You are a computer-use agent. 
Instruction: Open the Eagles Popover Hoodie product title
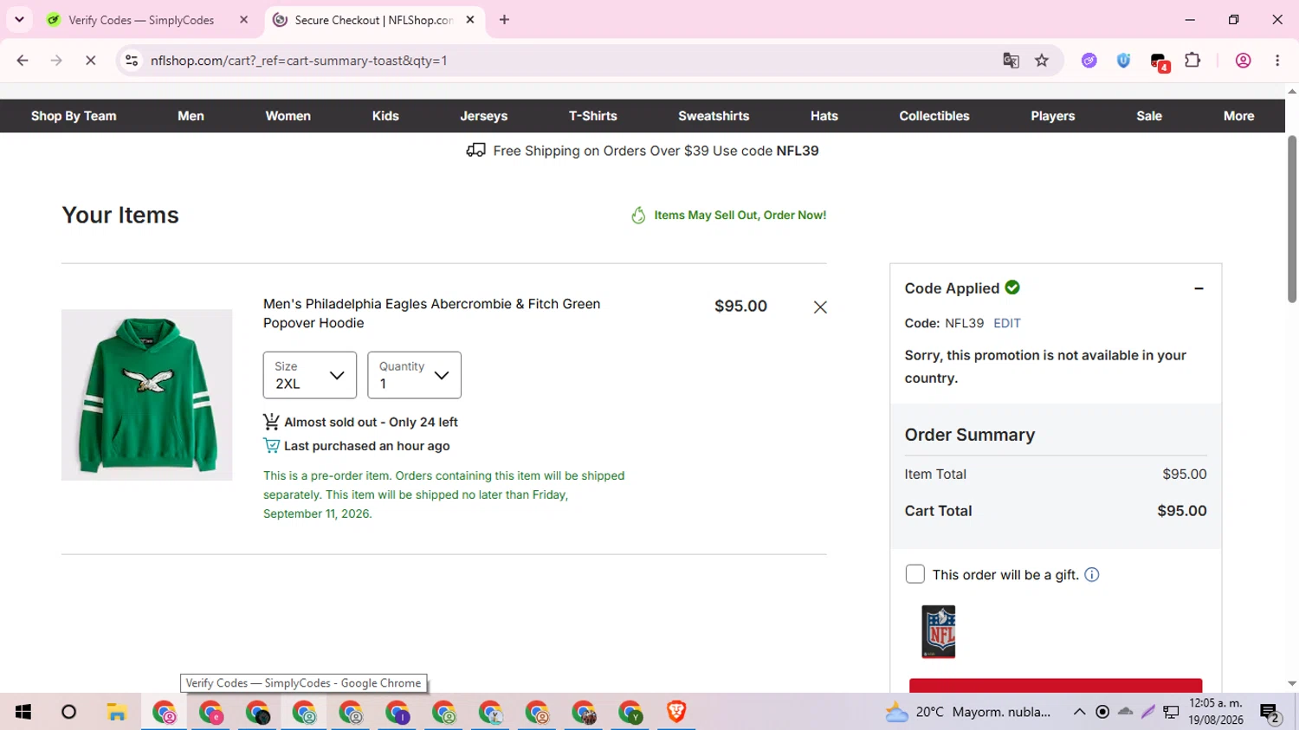point(432,313)
